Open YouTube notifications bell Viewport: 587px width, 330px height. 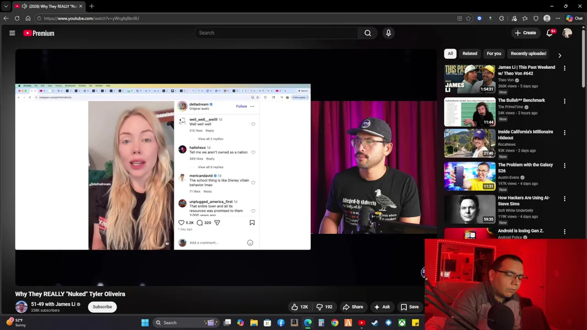tap(550, 33)
